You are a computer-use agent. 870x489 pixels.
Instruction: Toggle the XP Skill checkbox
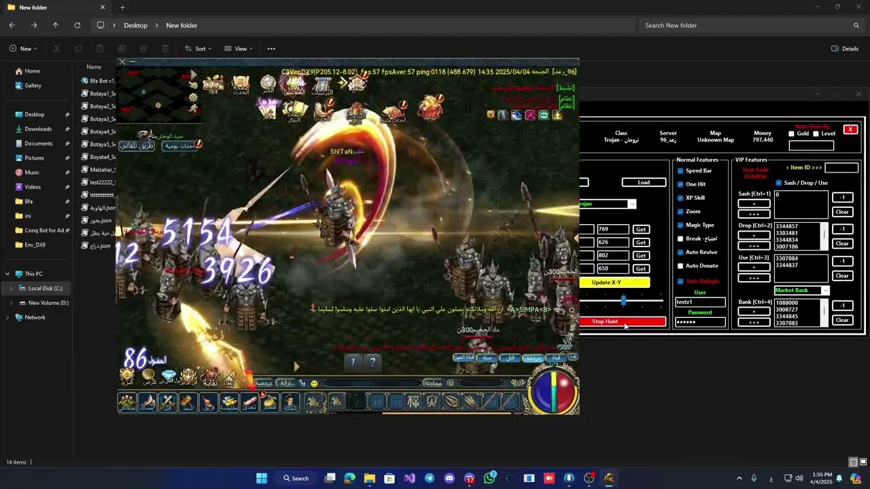[x=680, y=198]
